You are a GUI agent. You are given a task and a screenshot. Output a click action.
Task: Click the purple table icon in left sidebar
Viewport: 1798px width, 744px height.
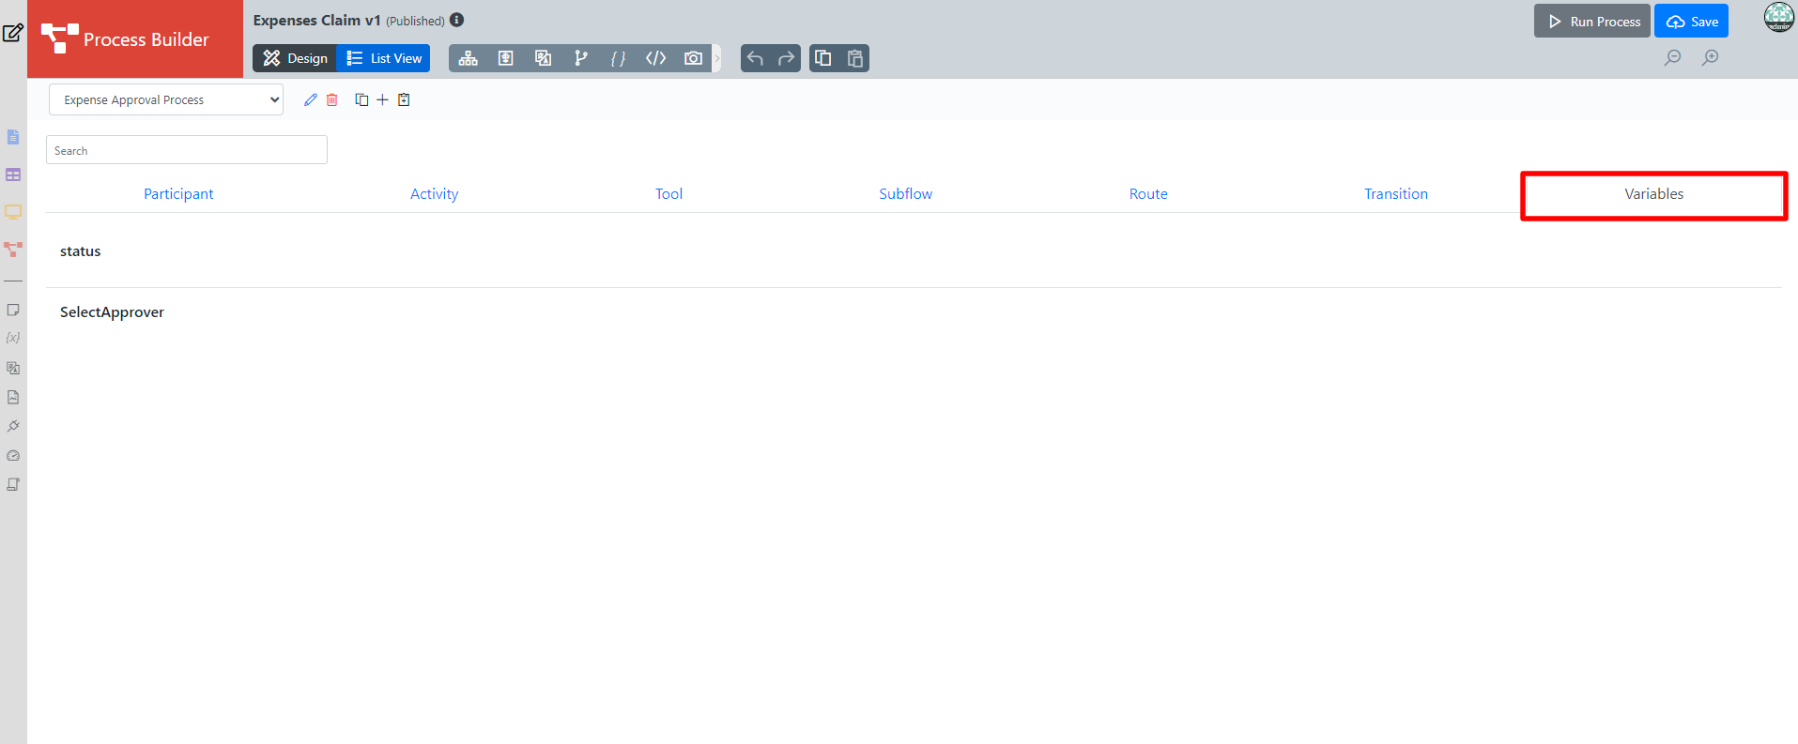point(13,175)
